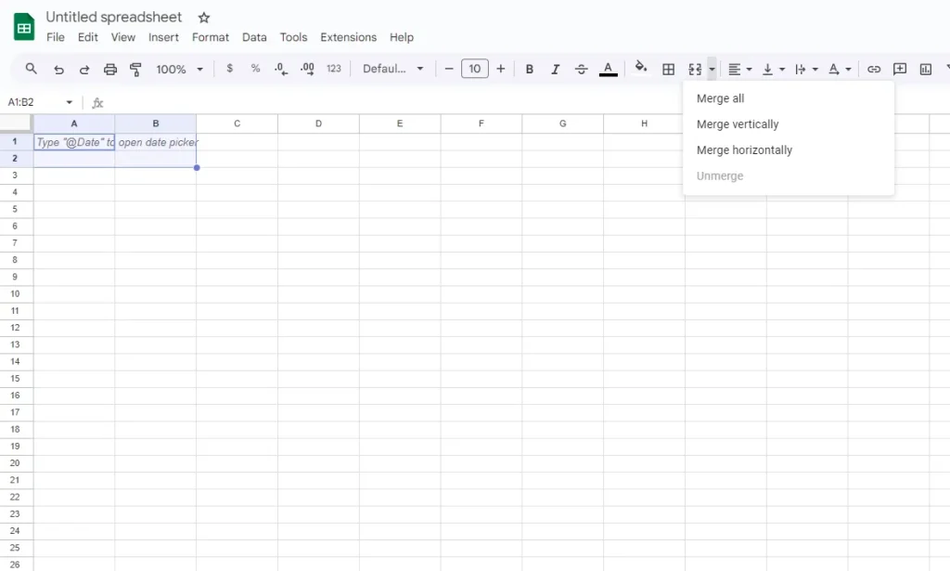Viewport: 950px width, 571px height.
Task: Click the formula bar fx field
Action: 521,102
